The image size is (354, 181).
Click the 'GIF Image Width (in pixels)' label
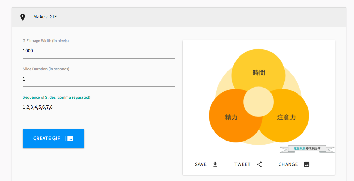coord(46,41)
